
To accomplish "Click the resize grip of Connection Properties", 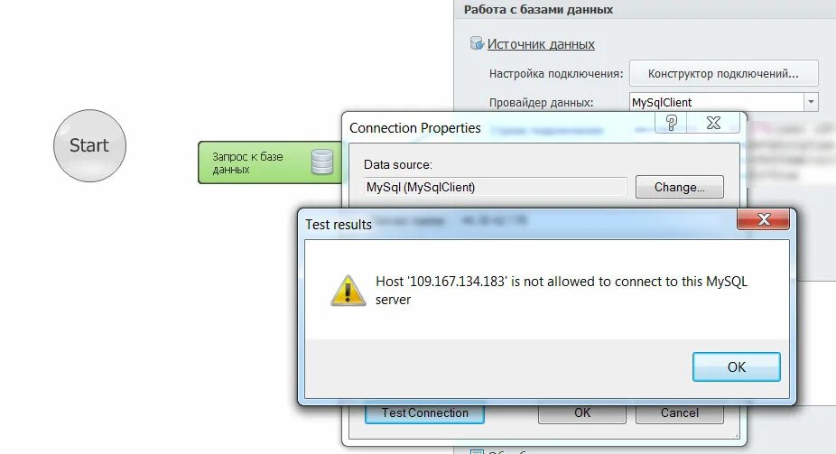I will click(737, 436).
